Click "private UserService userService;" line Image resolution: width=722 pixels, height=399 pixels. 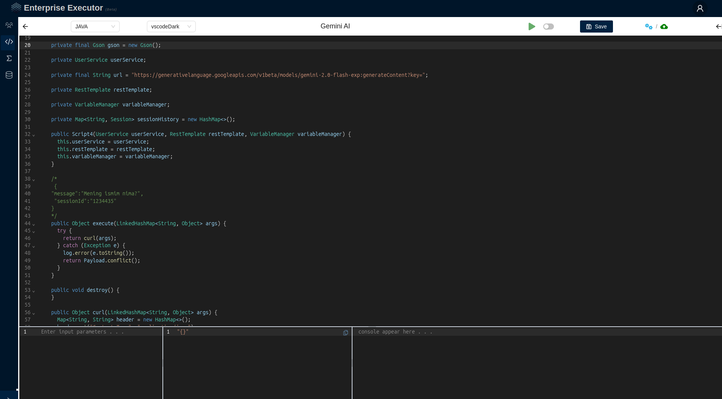[x=98, y=60]
